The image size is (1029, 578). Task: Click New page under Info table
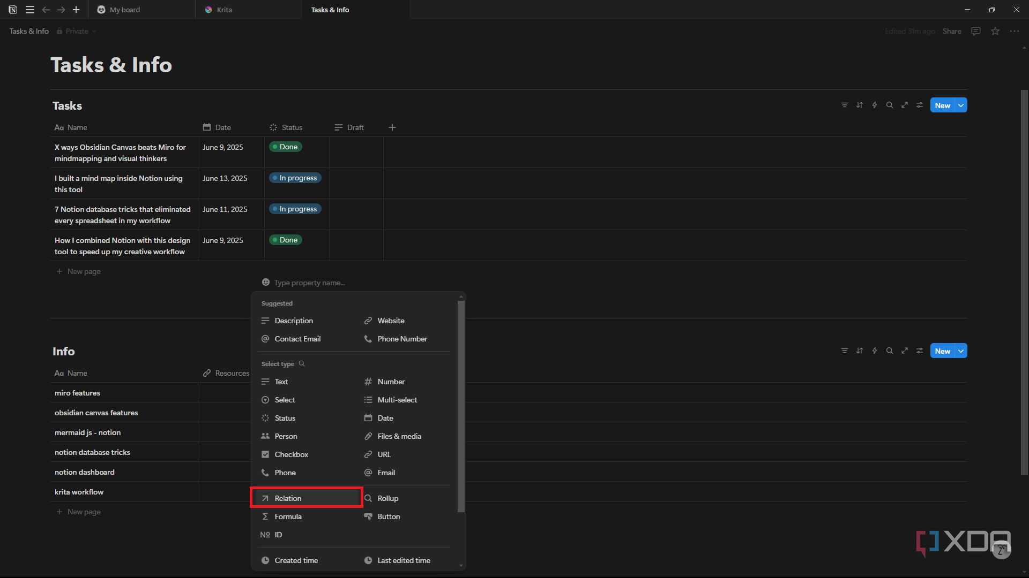tap(79, 512)
